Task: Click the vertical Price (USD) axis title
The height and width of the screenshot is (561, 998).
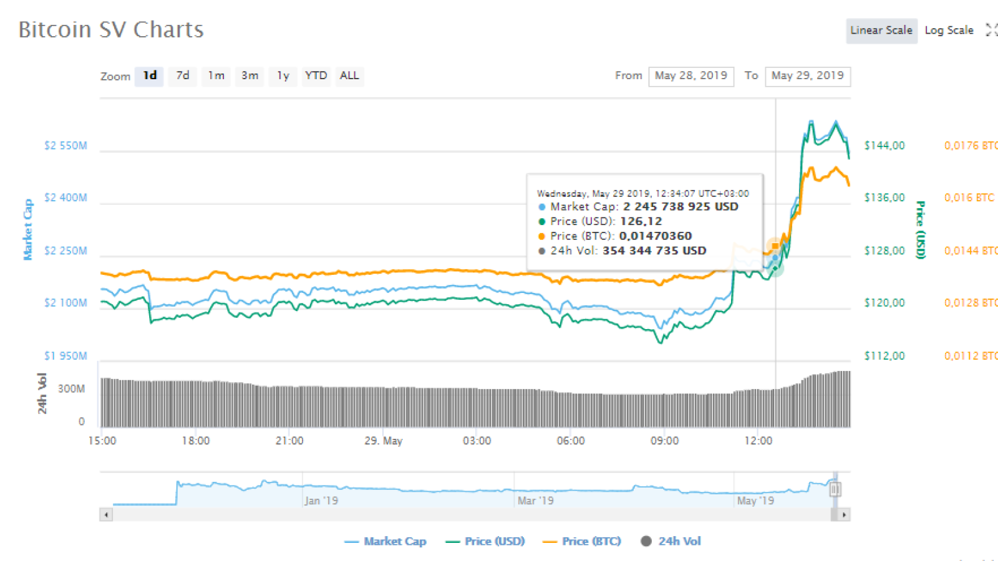Action: tap(920, 229)
